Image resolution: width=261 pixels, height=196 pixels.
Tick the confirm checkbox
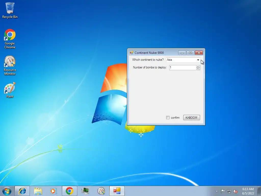coord(168,117)
